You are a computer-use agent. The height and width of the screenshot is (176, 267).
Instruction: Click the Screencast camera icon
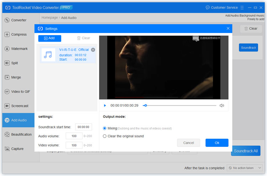[7, 106]
